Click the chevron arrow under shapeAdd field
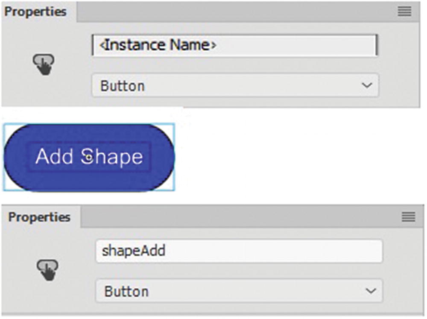The height and width of the screenshot is (319, 427). [371, 291]
